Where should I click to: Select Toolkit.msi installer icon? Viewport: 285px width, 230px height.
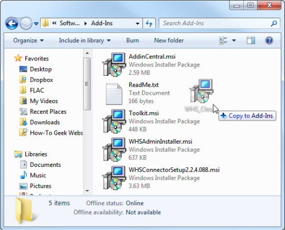tap(114, 121)
